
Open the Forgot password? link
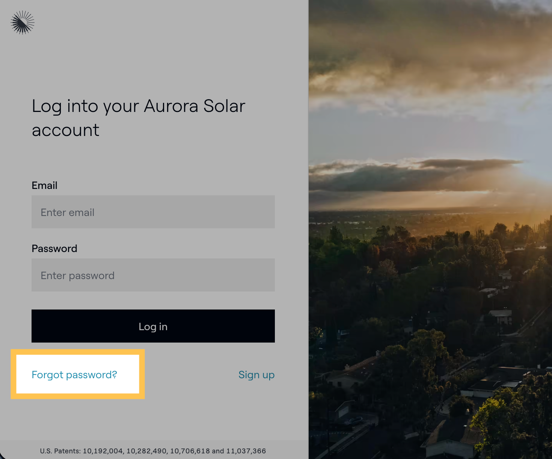point(74,375)
